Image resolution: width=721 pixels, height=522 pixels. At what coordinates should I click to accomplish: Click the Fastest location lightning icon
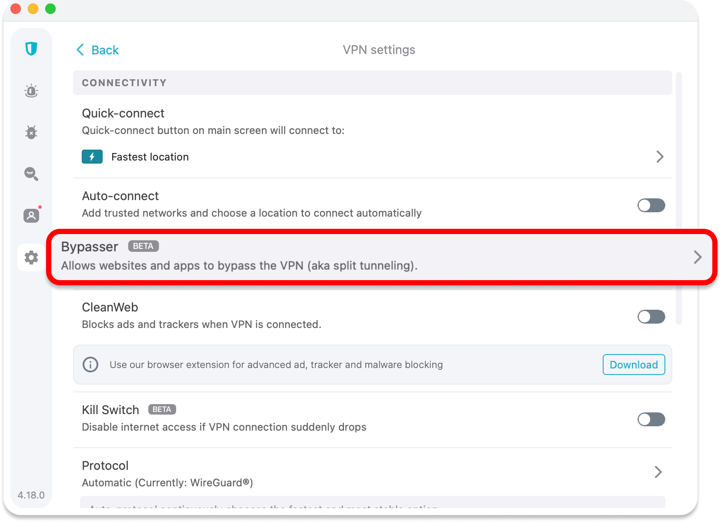click(92, 157)
